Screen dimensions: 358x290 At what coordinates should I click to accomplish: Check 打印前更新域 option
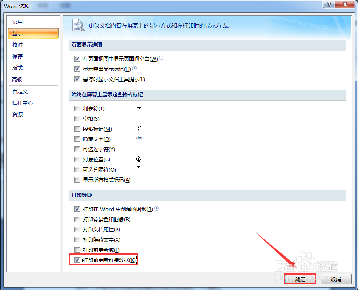point(77,250)
